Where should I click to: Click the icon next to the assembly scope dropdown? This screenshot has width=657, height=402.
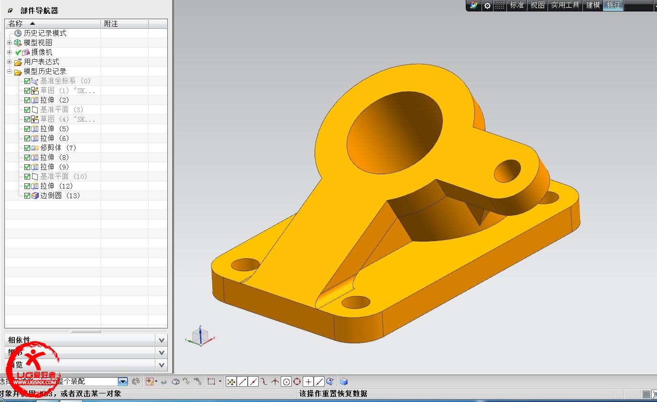[x=136, y=381]
